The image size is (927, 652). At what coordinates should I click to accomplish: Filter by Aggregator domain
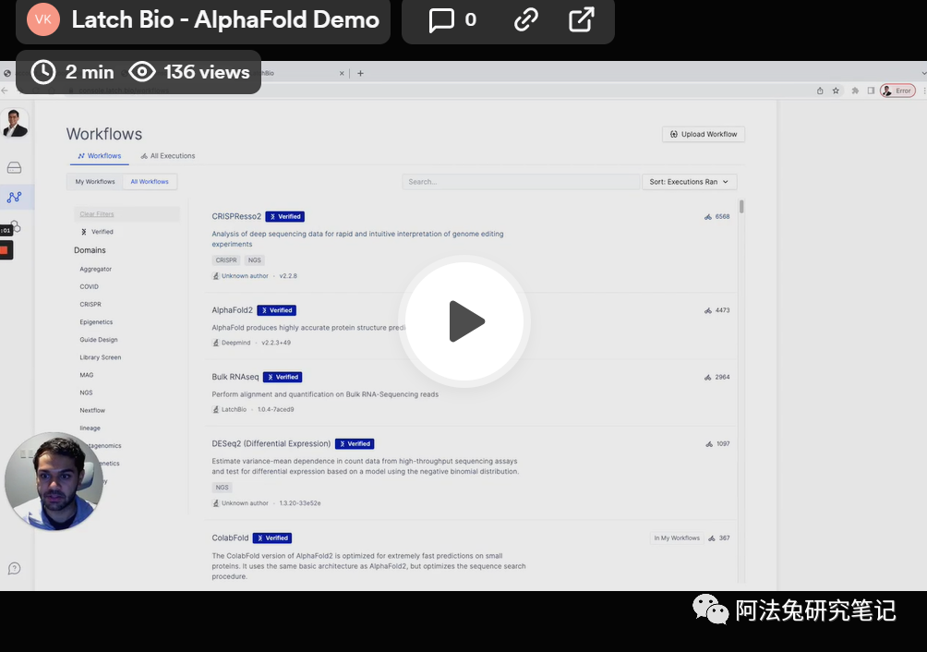click(x=96, y=269)
